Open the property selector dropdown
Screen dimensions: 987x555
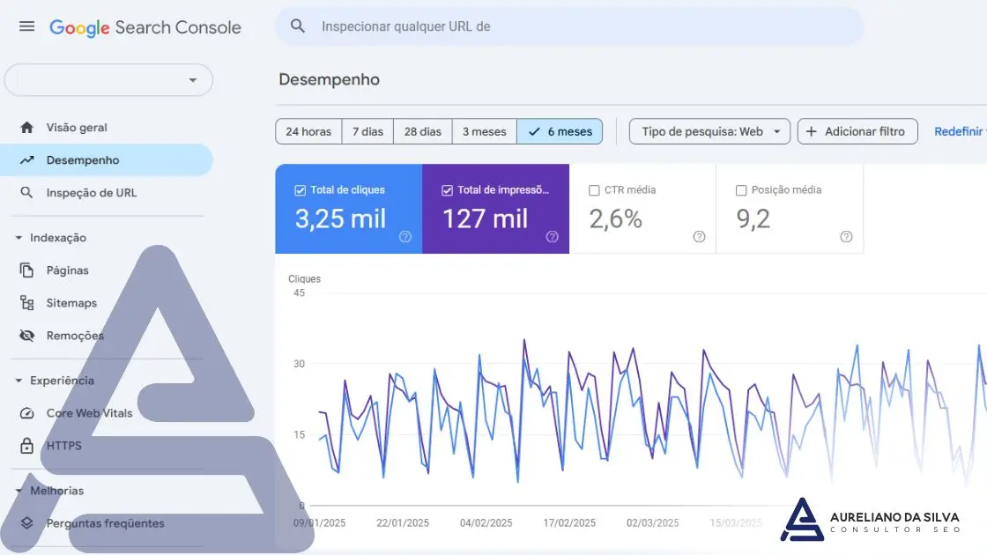pyautogui.click(x=108, y=80)
